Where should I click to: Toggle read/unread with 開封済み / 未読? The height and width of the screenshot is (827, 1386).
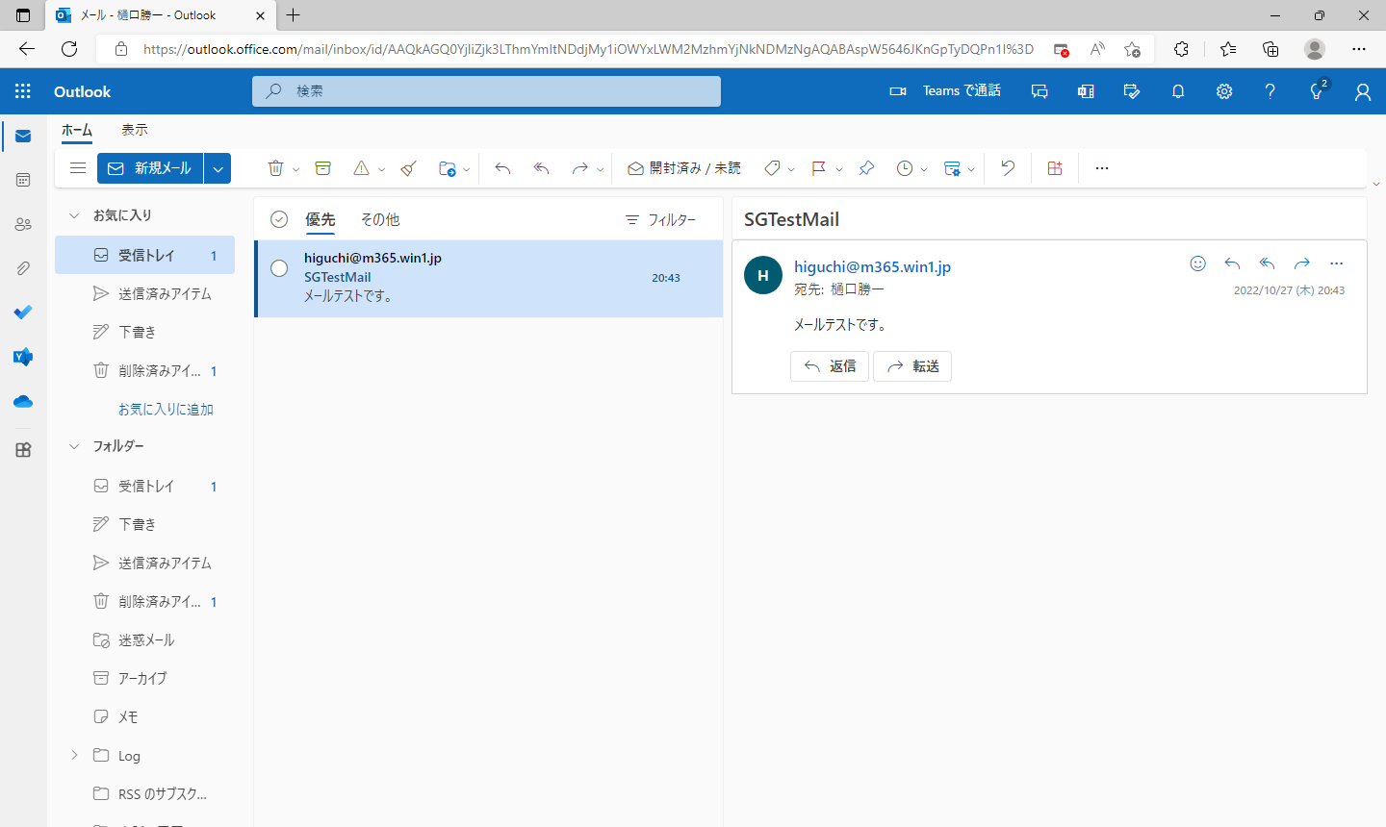click(x=684, y=168)
